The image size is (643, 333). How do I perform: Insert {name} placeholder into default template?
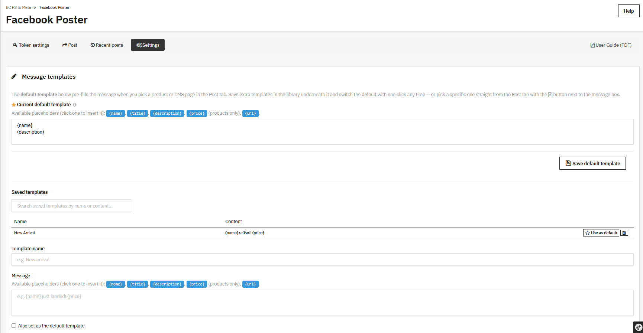(x=116, y=113)
